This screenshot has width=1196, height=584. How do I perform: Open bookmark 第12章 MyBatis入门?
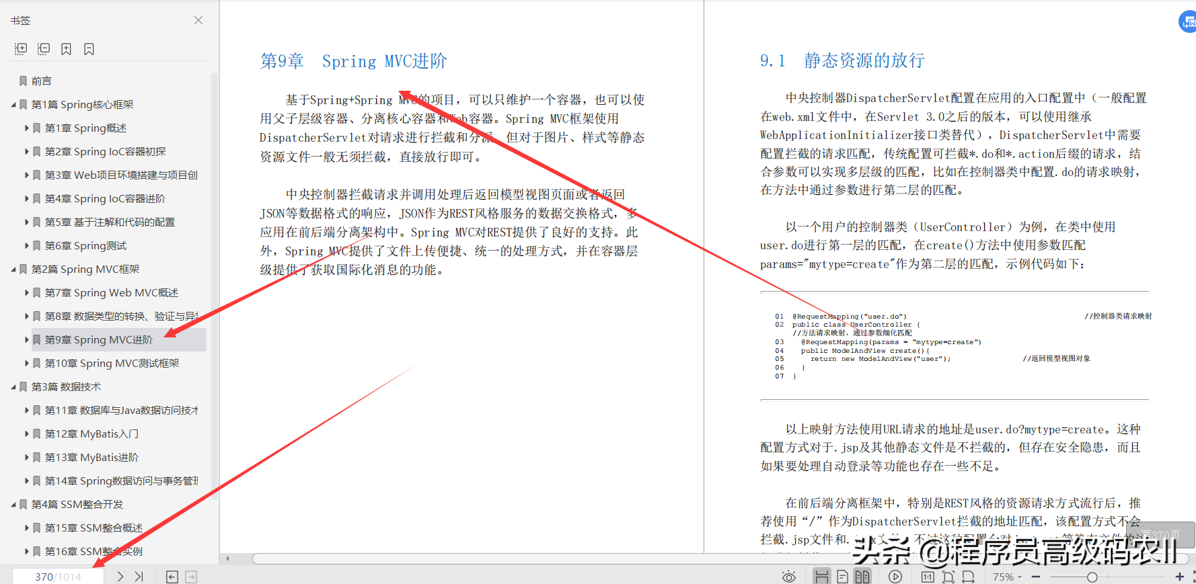[91, 433]
